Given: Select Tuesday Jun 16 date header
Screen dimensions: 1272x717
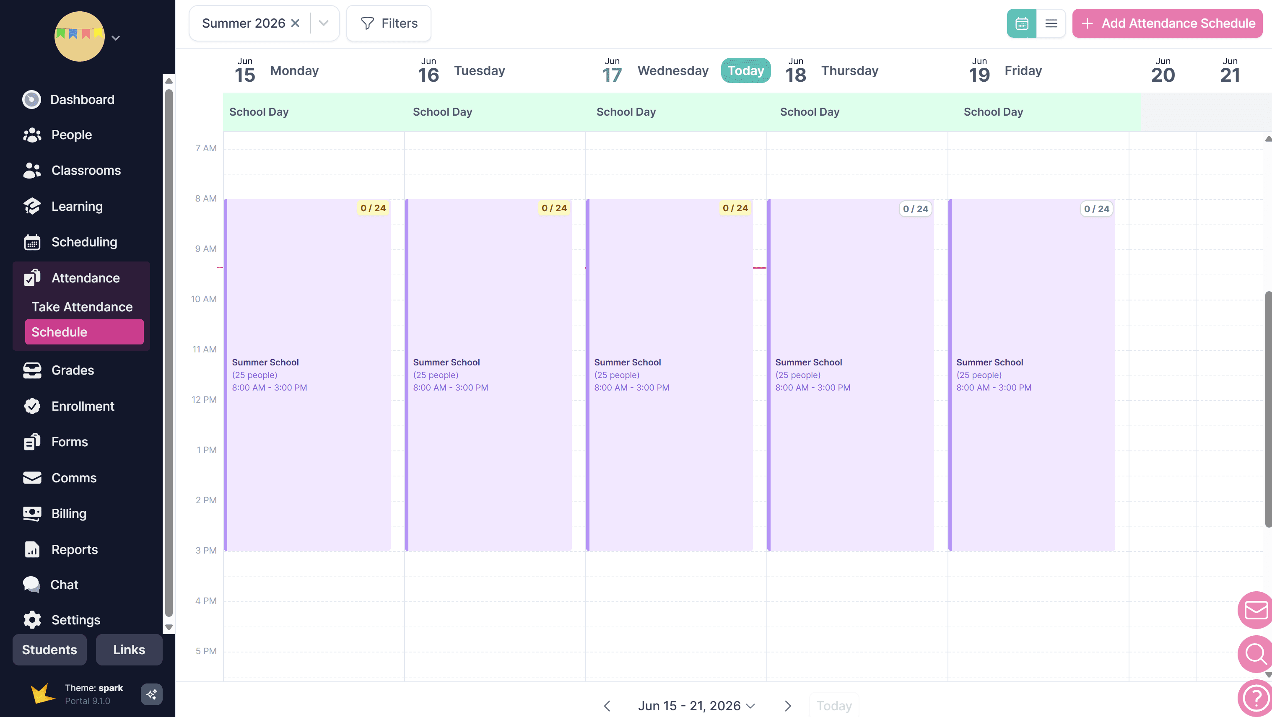Looking at the screenshot, I should pyautogui.click(x=461, y=70).
